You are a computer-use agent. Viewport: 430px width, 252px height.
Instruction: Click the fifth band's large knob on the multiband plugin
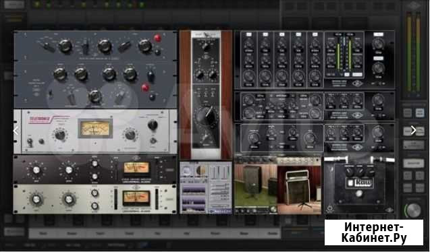tap(315, 75)
